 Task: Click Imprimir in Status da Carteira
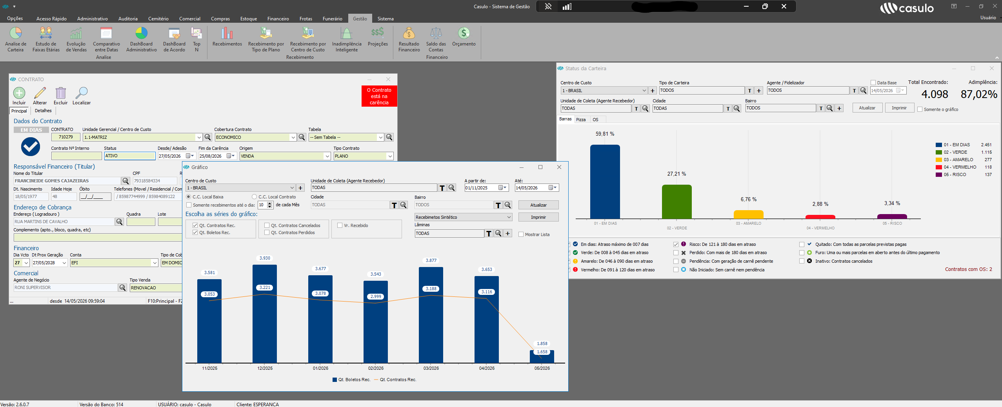coord(899,108)
